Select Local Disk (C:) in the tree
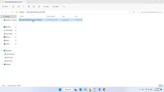The width and height of the screenshot is (164, 92). [x=11, y=54]
